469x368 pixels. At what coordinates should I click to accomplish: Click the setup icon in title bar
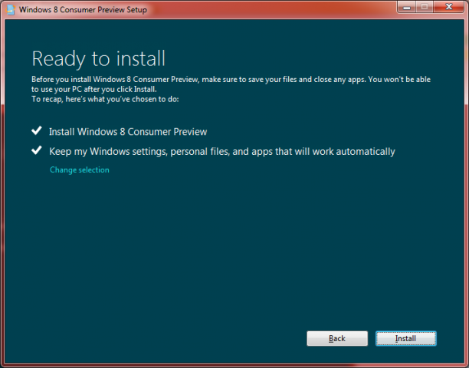(10, 9)
